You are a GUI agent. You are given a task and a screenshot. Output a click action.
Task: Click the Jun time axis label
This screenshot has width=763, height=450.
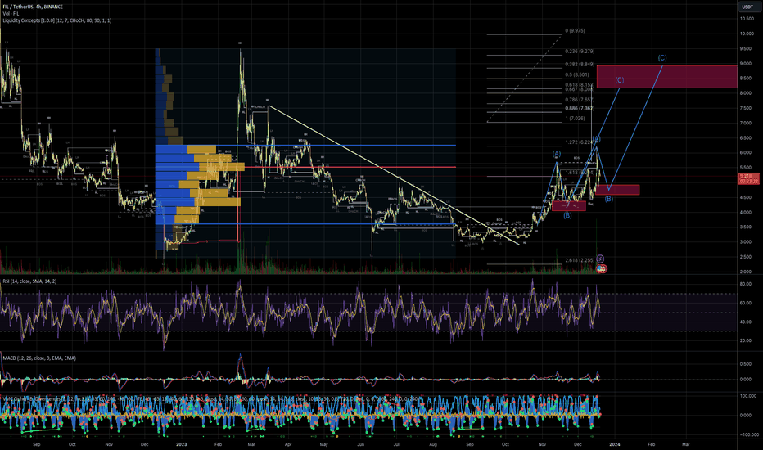click(x=360, y=444)
